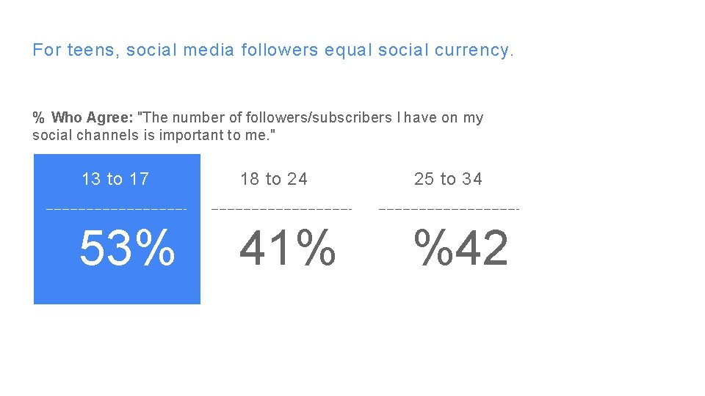
Task: Click the dashed divider under "25 to 34"
Action: point(449,210)
